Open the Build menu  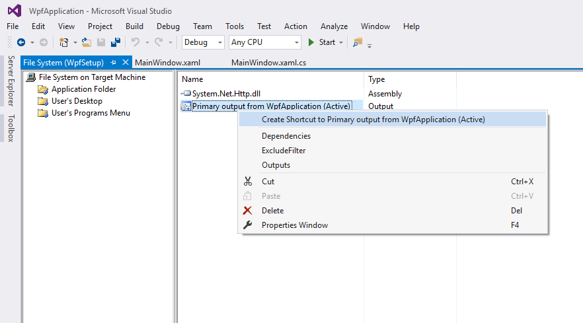pos(134,26)
